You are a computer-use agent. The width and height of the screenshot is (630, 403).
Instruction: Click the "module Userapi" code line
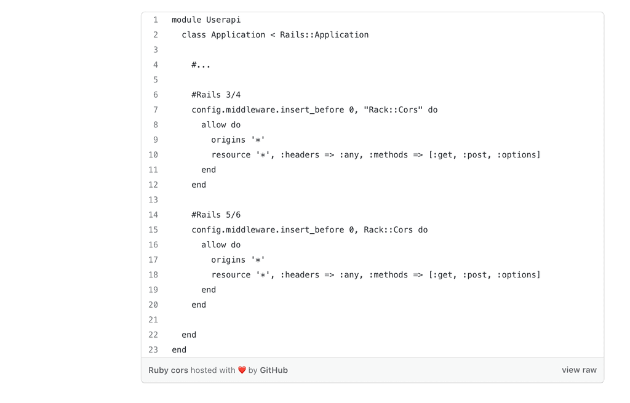[x=206, y=20]
